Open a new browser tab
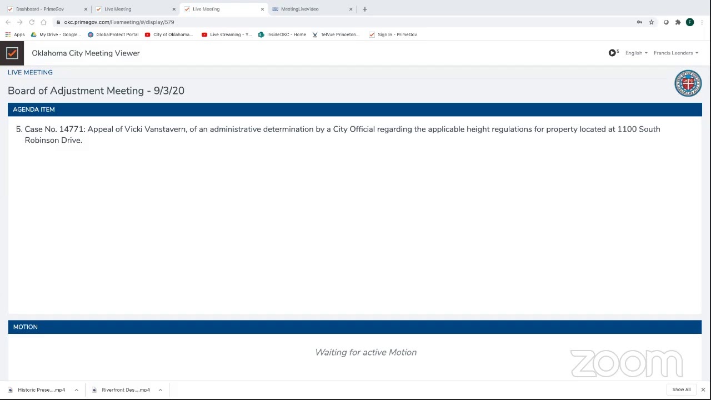Viewport: 711px width, 400px height. pos(364,9)
